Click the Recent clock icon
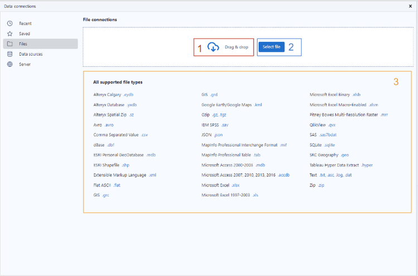The height and width of the screenshot is (276, 418). (9, 23)
